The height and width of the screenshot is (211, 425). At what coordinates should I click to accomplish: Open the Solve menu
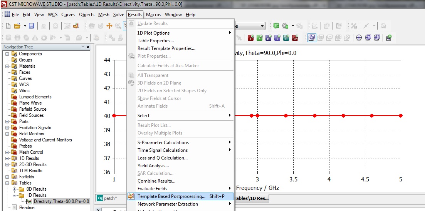118,15
